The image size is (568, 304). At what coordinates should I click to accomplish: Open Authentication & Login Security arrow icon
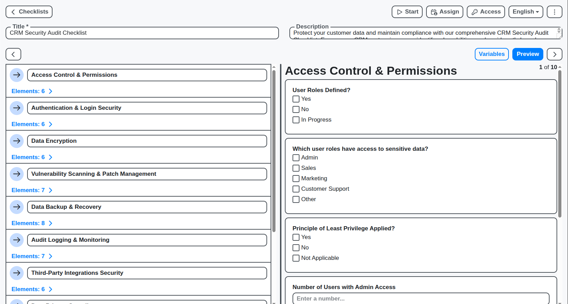click(x=17, y=108)
